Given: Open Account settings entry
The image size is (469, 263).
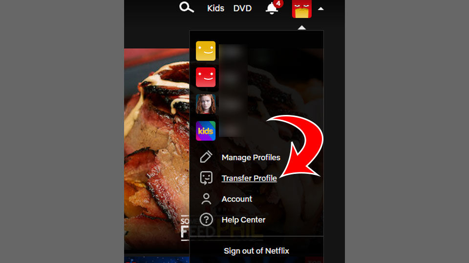Looking at the screenshot, I should (236, 199).
